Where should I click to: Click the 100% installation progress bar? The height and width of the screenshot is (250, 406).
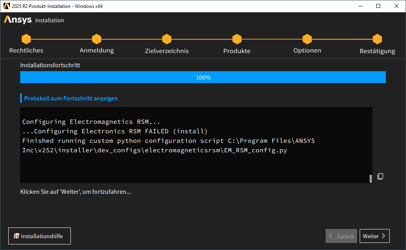pyautogui.click(x=203, y=77)
